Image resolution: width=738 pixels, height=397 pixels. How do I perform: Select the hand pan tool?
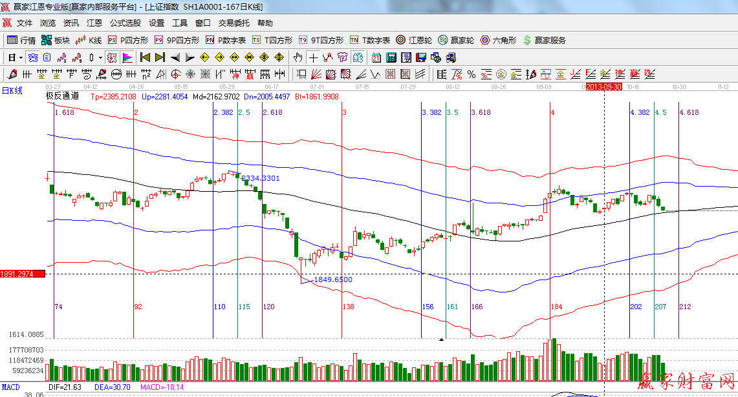[298, 57]
